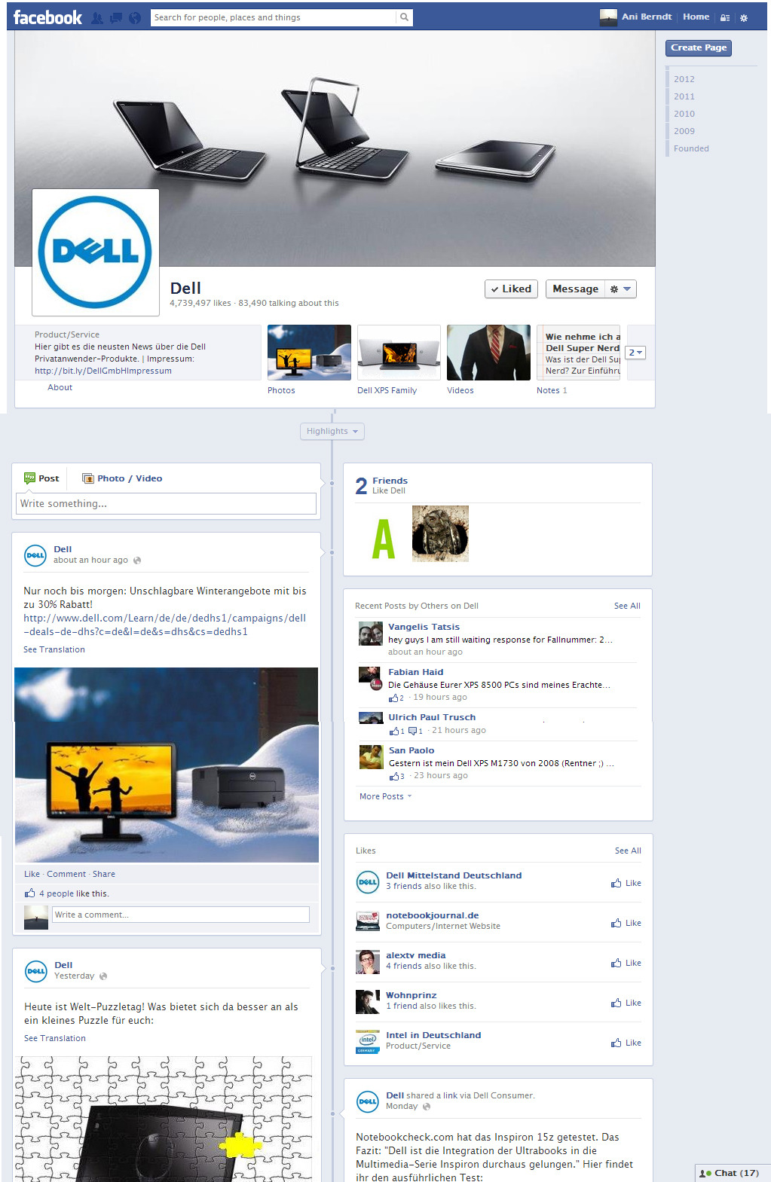
Task: Click Dell Mittelstand Deutschland page icon
Action: [x=368, y=881]
